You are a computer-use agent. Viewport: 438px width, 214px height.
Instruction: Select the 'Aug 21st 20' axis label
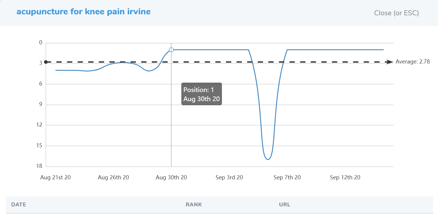click(x=56, y=177)
